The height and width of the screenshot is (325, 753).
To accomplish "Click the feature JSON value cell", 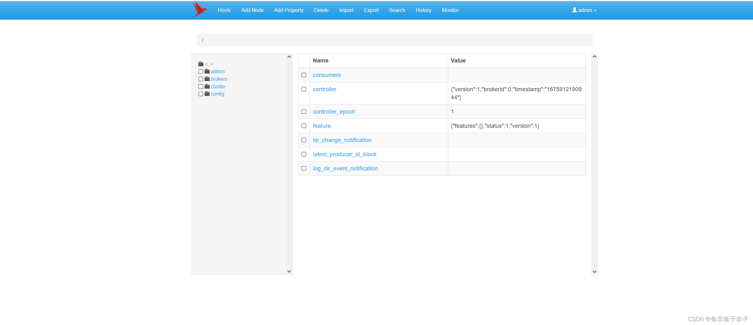I will coord(517,126).
